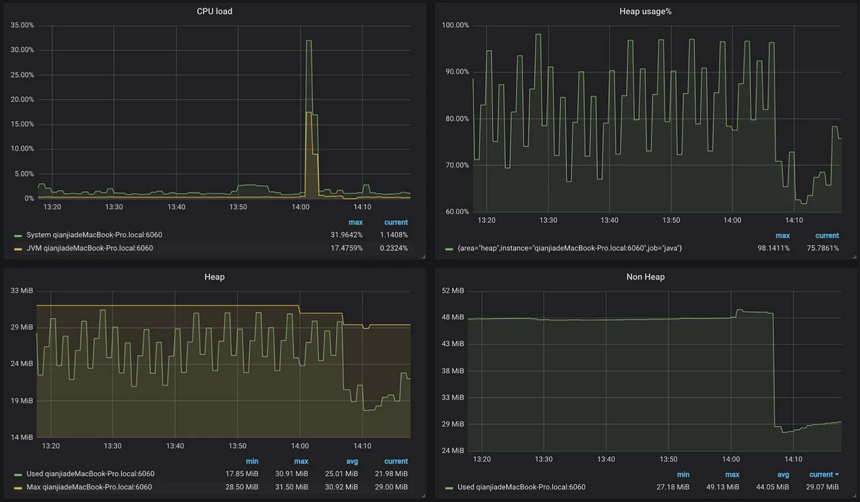Toggle the System qianjiadeMacBook-Pro series visibility
Image resolution: width=860 pixels, height=502 pixels.
tap(90, 235)
